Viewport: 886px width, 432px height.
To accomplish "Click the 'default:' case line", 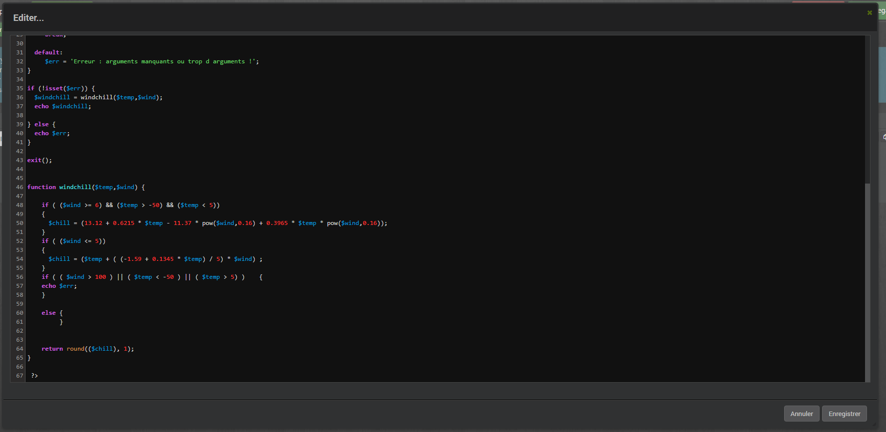I will (48, 52).
